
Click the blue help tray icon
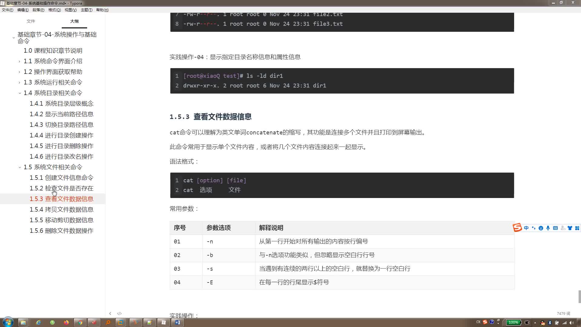pos(492,322)
